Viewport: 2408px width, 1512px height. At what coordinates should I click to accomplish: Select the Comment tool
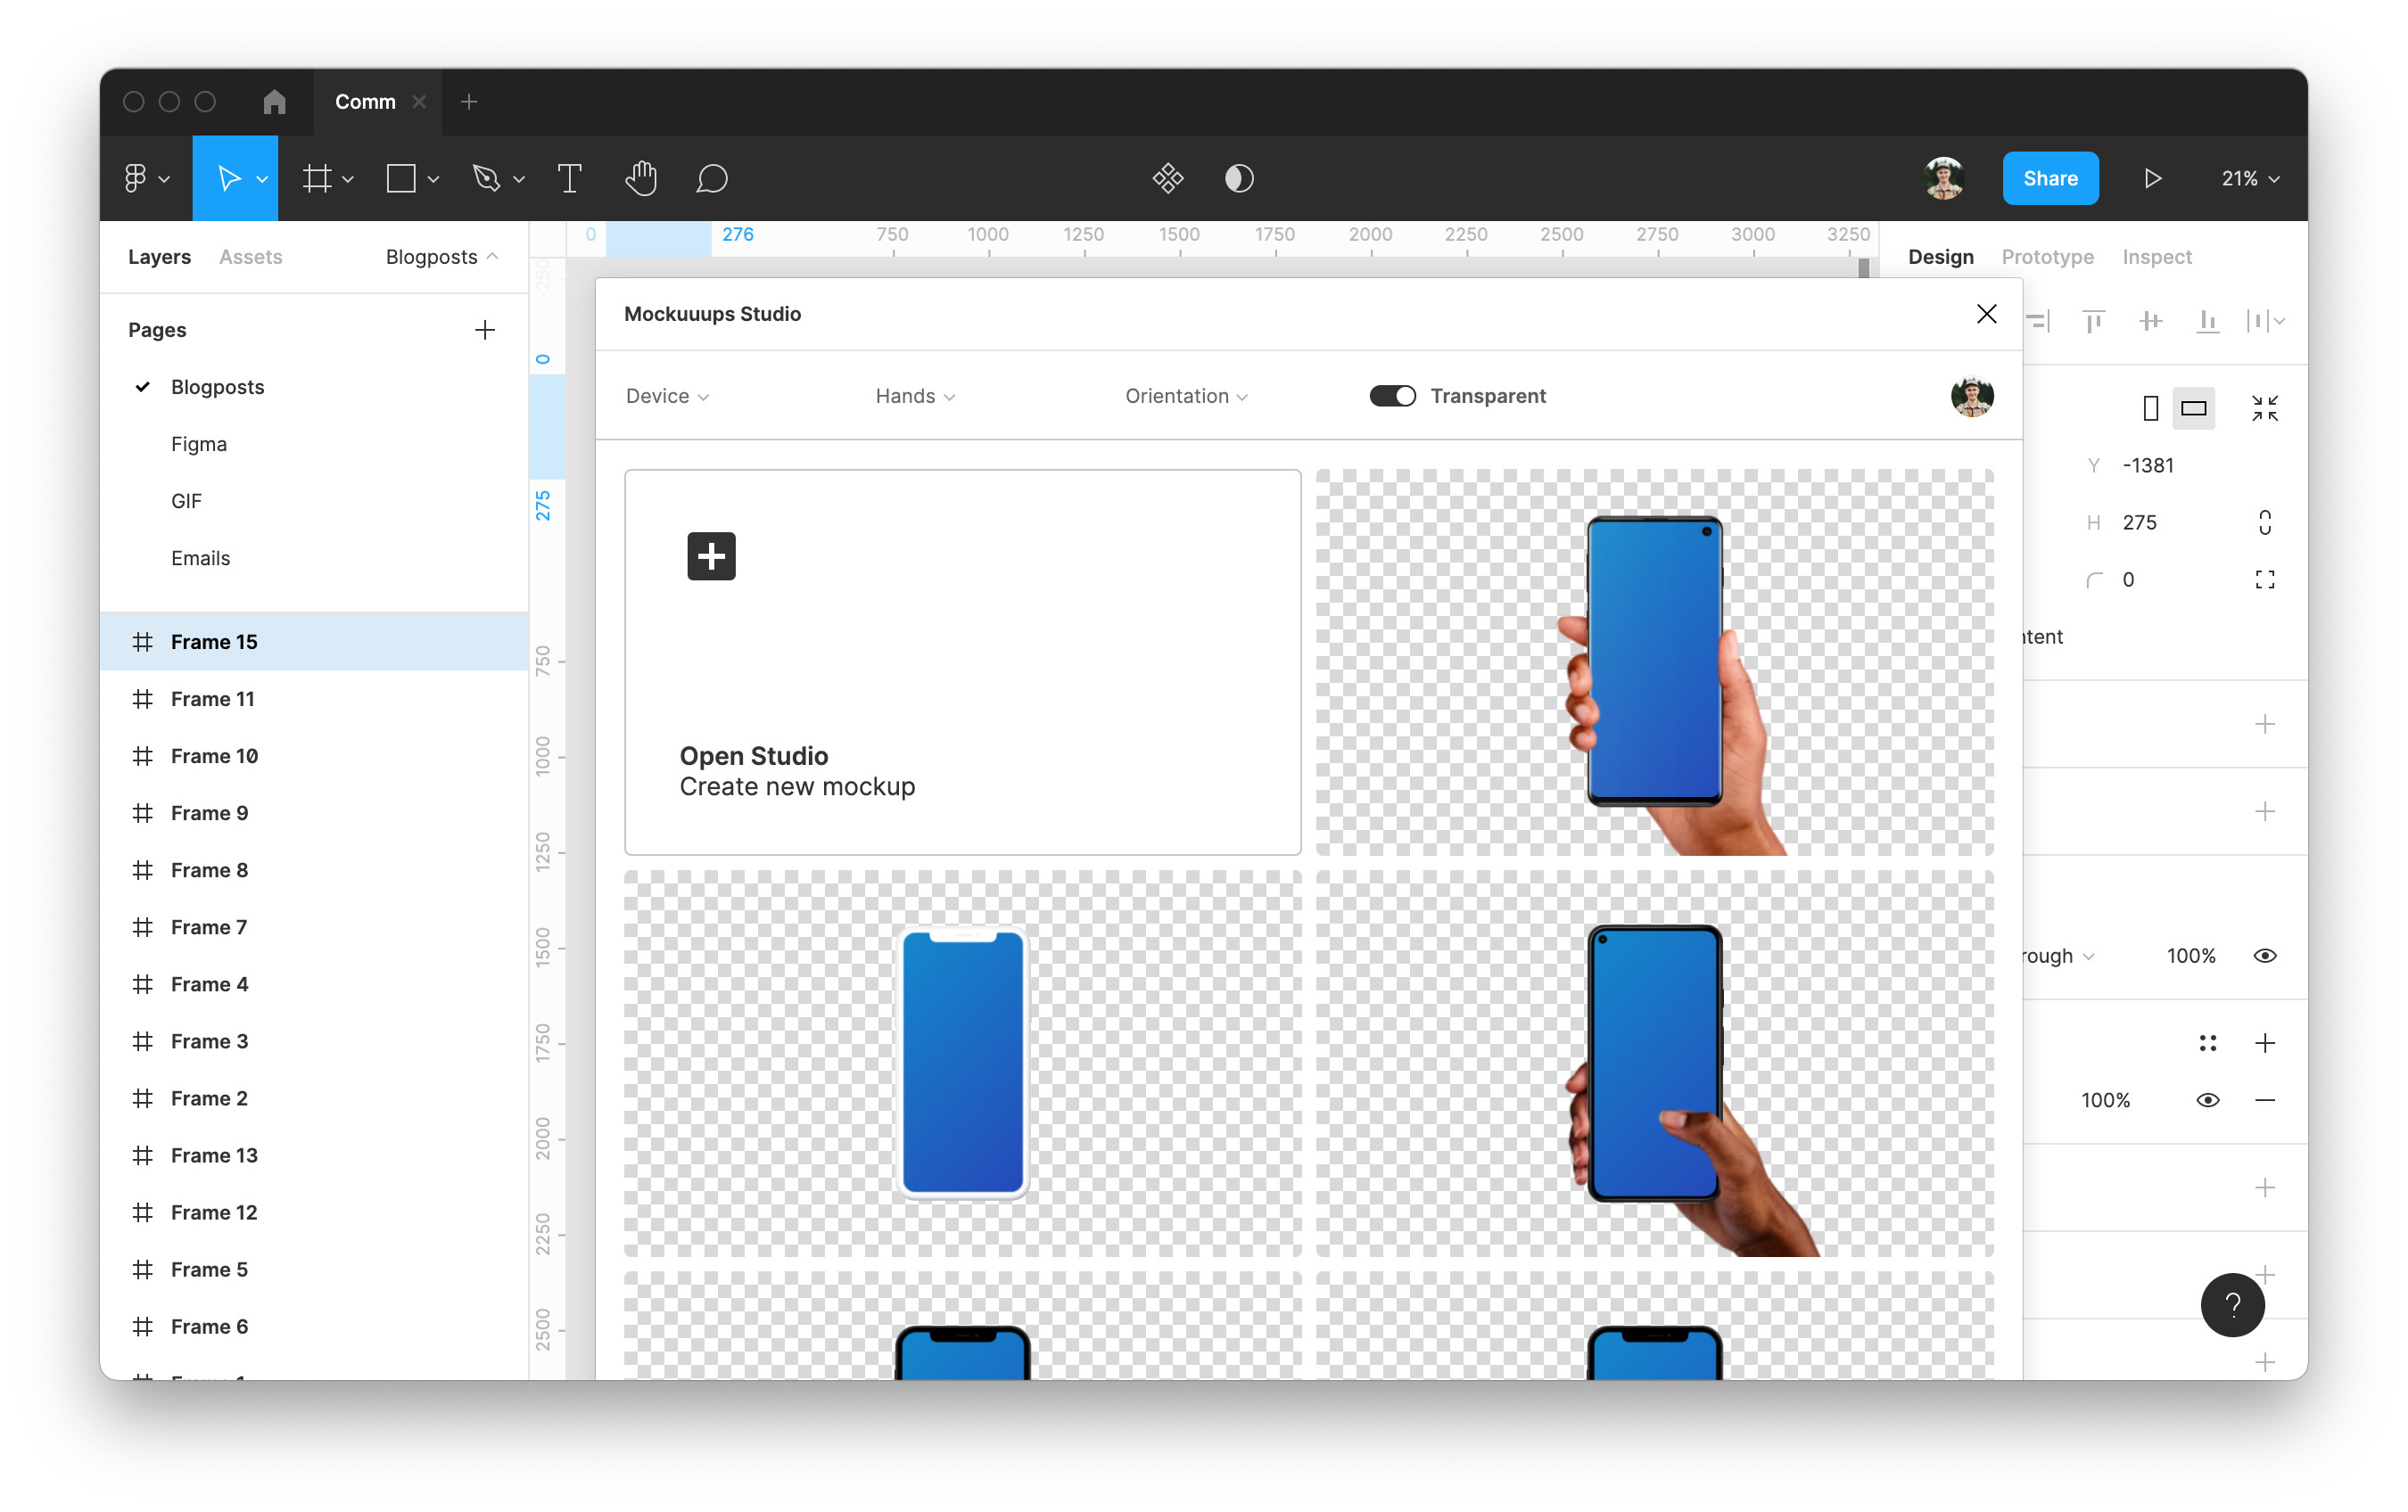click(709, 177)
